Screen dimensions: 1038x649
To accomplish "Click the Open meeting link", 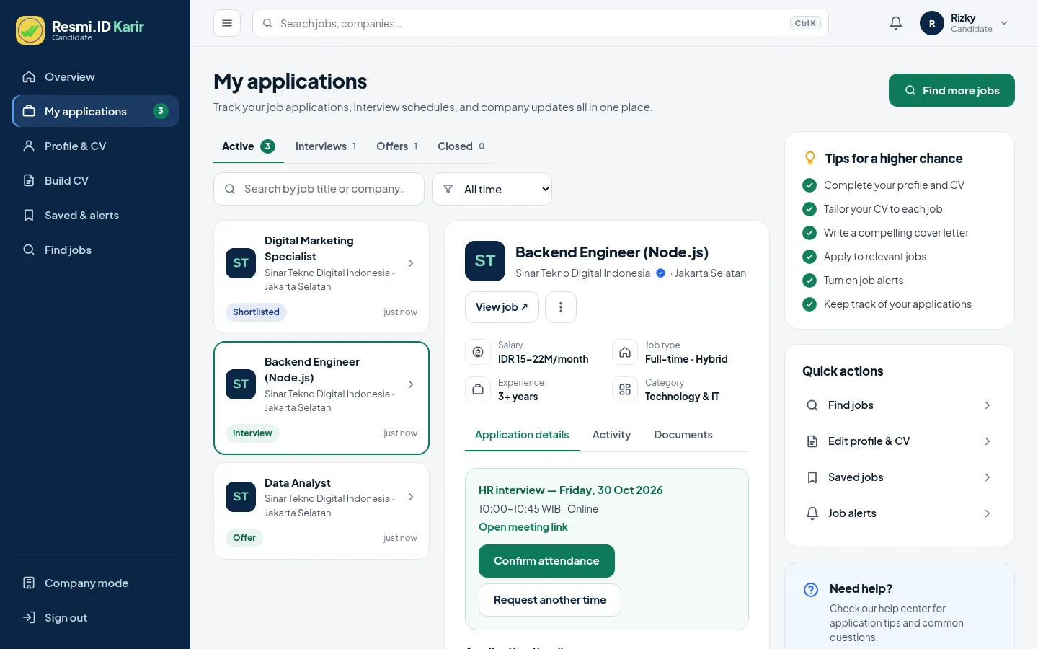I will tap(523, 527).
